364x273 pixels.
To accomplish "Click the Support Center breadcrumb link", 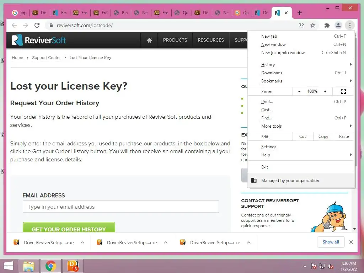I will tap(46, 58).
